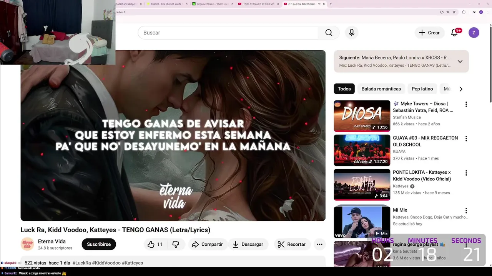Screen dimensions: 492x276
Task: Select the Todos filter chip
Action: [x=344, y=89]
